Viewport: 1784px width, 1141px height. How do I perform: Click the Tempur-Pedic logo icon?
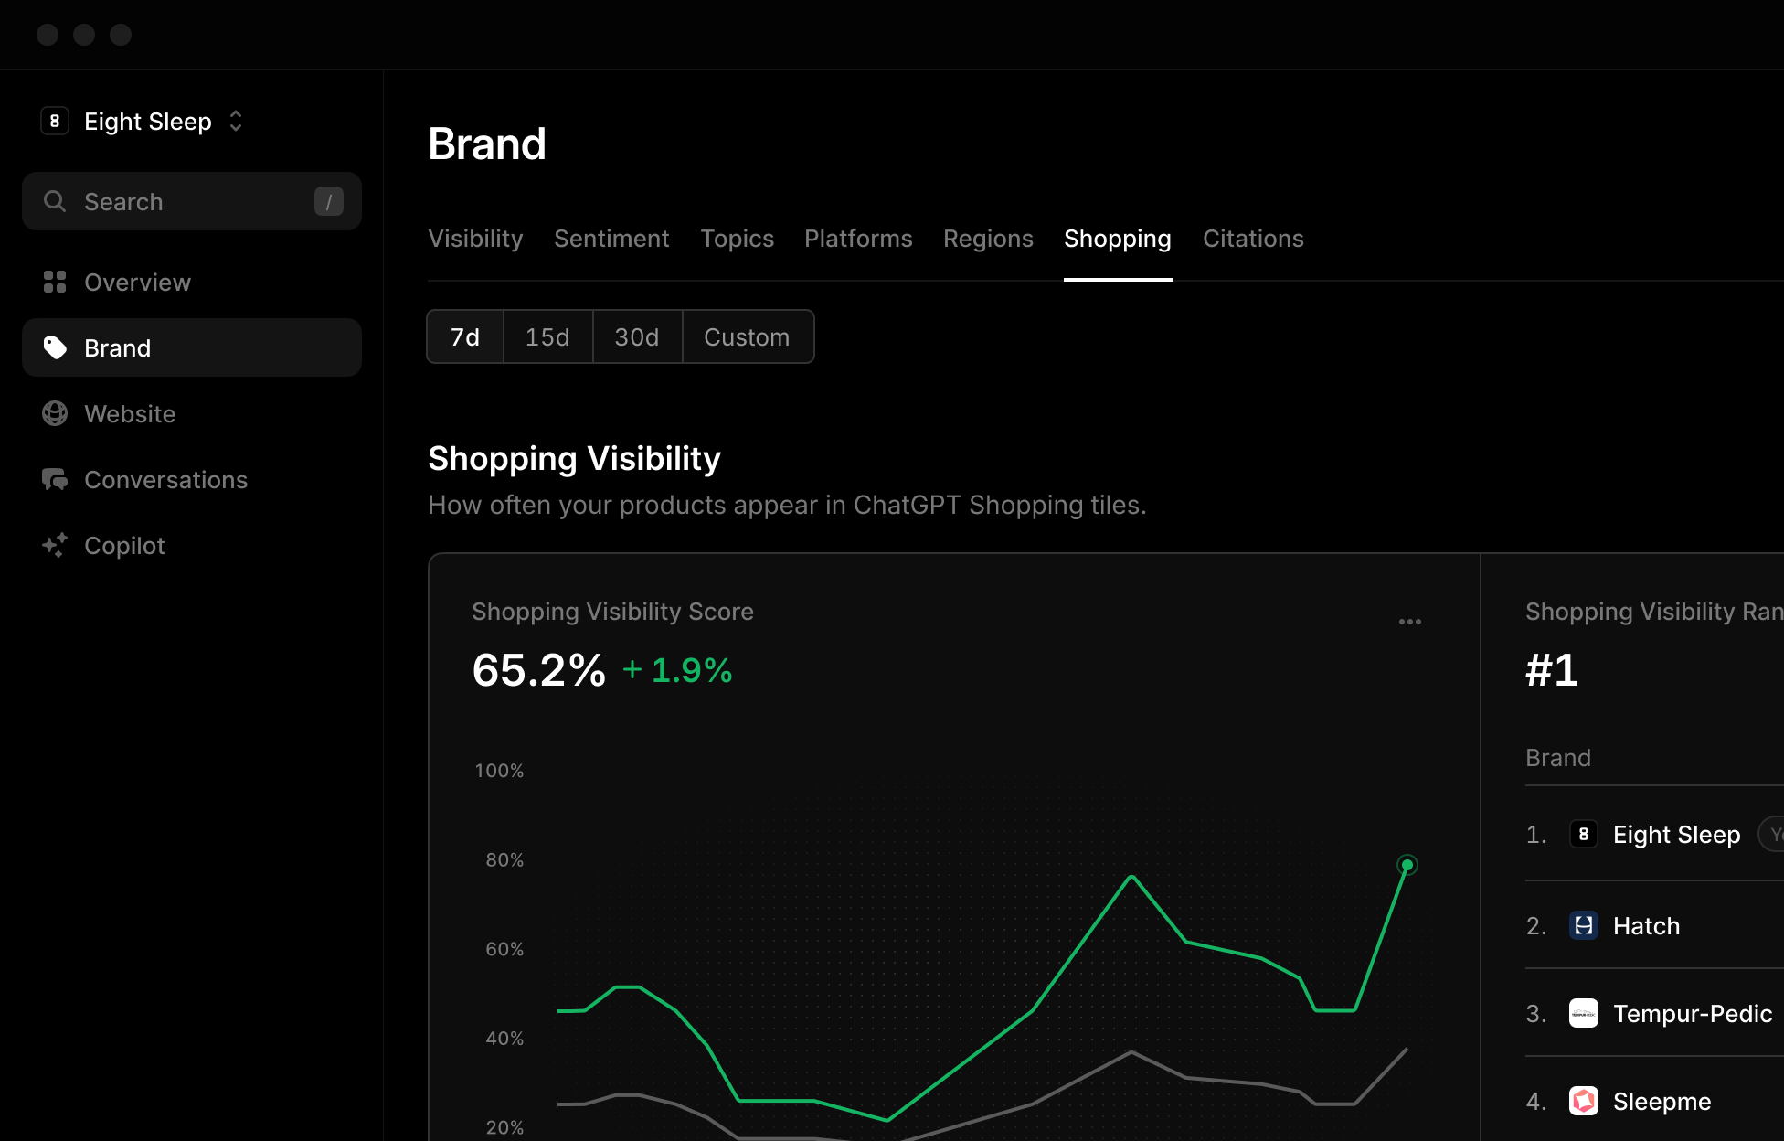click(1584, 1013)
